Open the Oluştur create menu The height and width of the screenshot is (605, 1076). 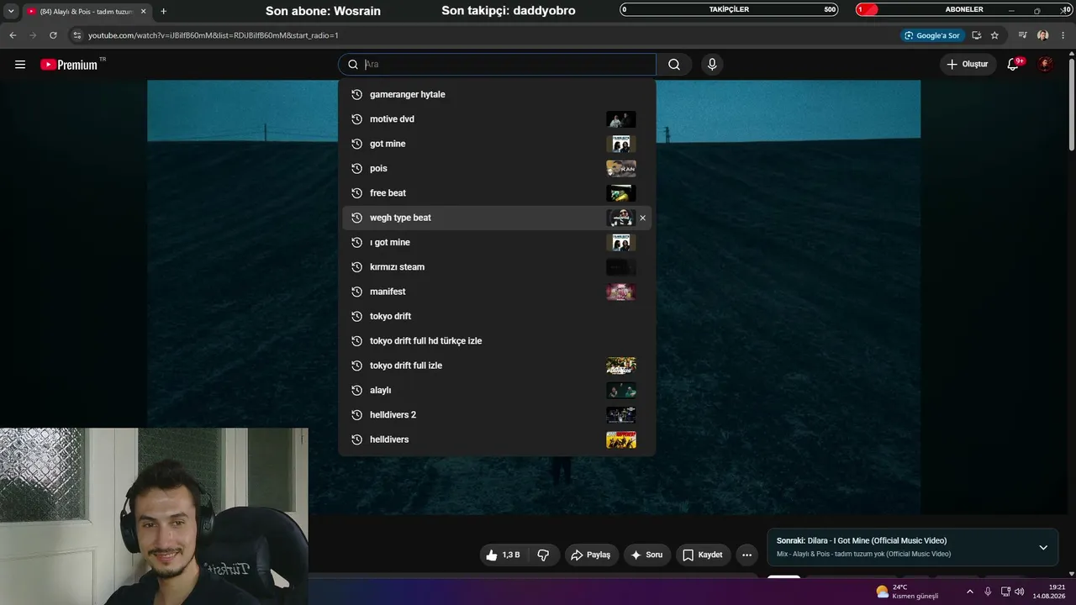click(x=968, y=65)
